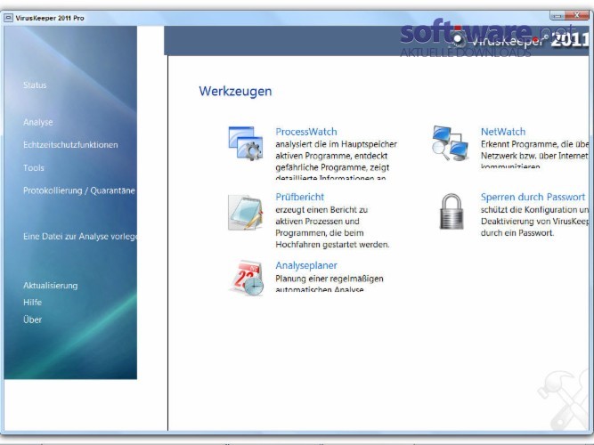Click the Prüfbericht notepad icon

[246, 212]
